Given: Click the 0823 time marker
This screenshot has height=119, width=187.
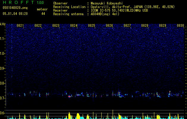Looking at the screenshot, I should coord(56,26).
